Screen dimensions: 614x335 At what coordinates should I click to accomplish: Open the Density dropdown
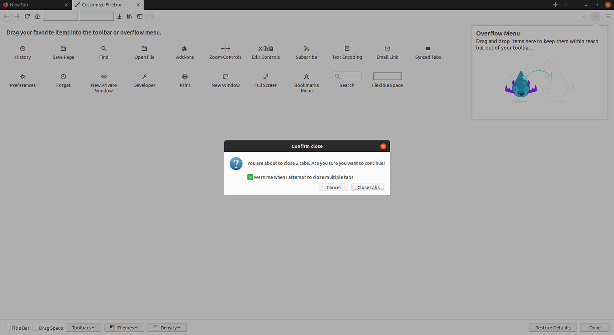coord(167,327)
